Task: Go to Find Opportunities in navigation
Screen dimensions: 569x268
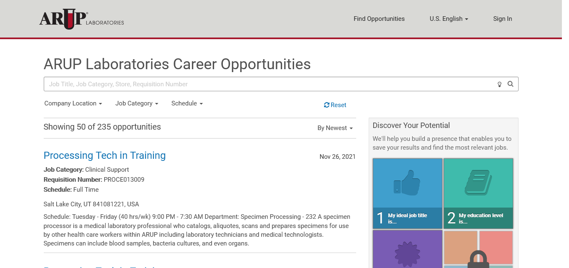Action: [379, 19]
